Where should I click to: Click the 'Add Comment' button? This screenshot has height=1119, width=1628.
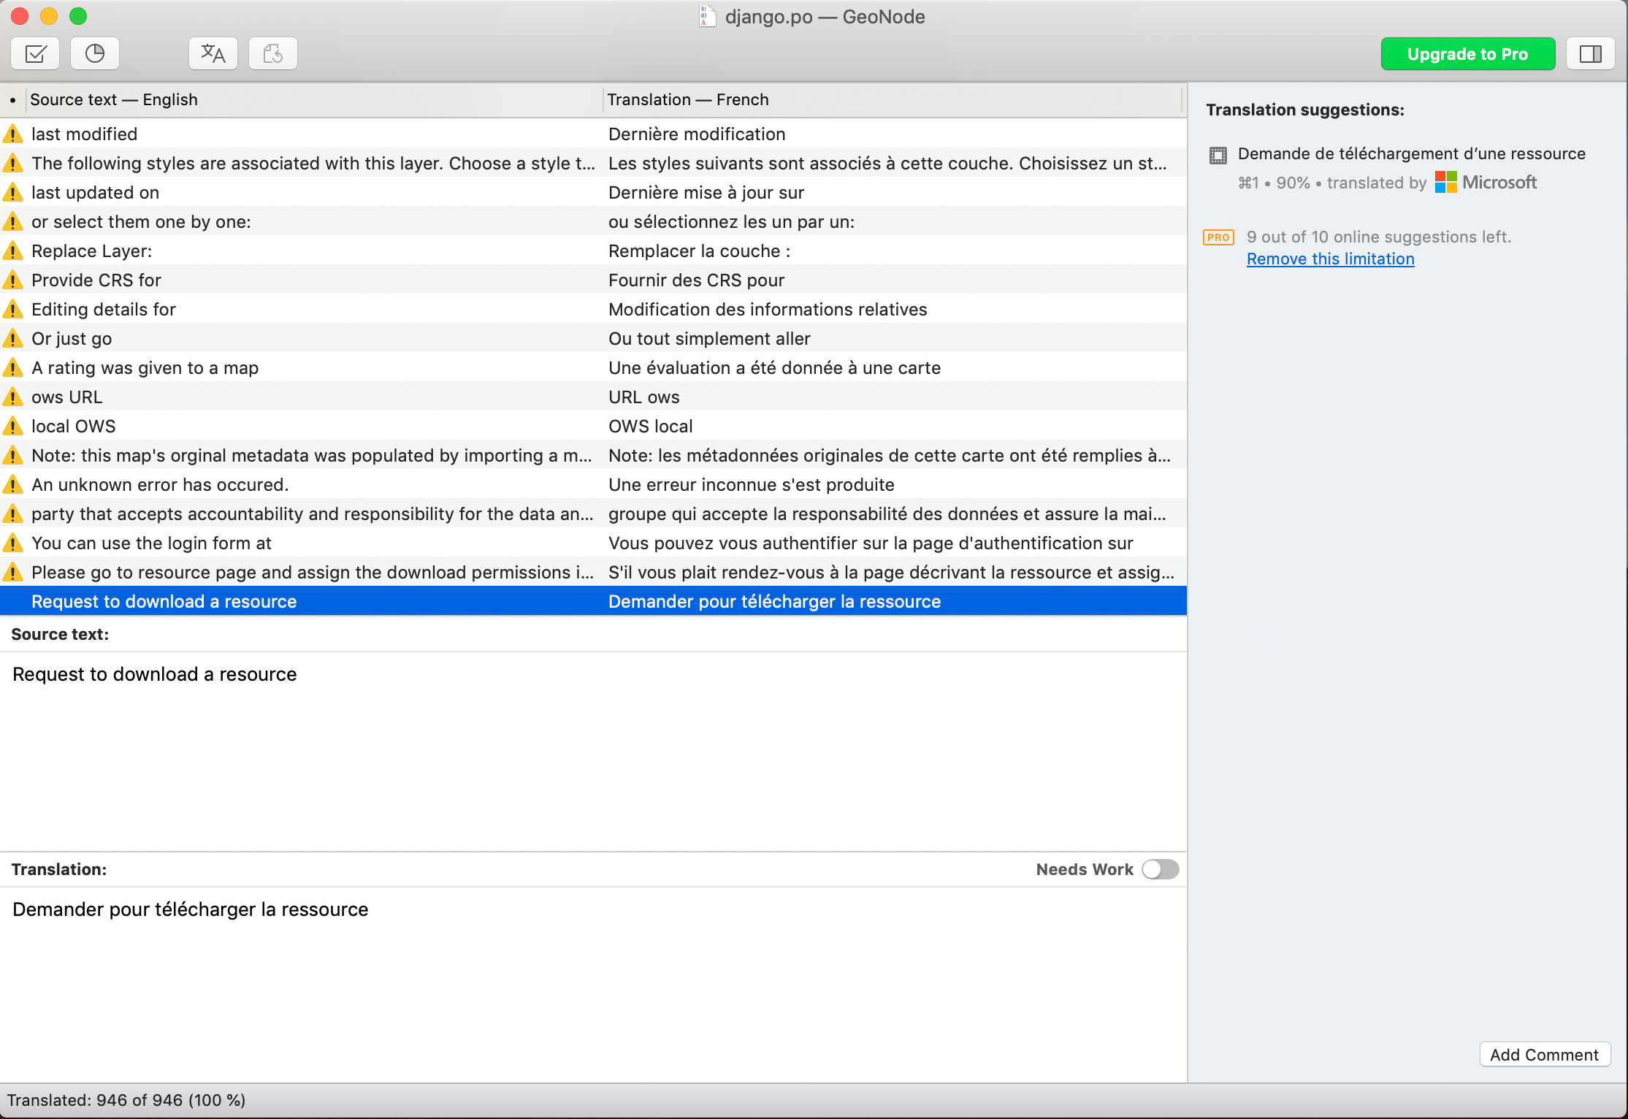1545,1053
